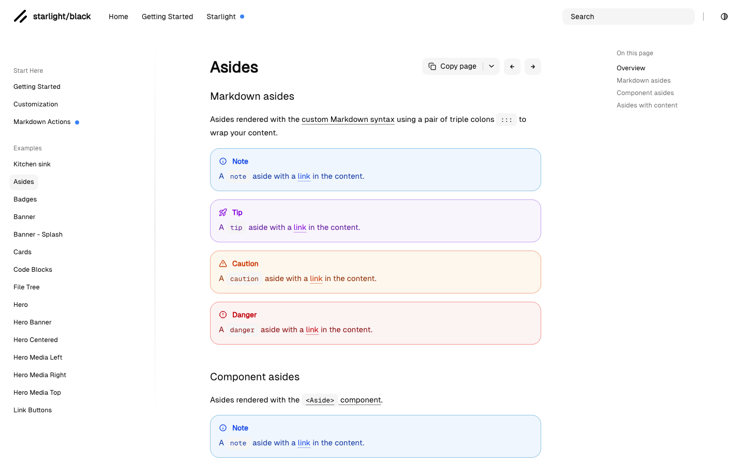745x465 pixels.
Task: Open Banner - Splash page
Action: tap(38, 235)
